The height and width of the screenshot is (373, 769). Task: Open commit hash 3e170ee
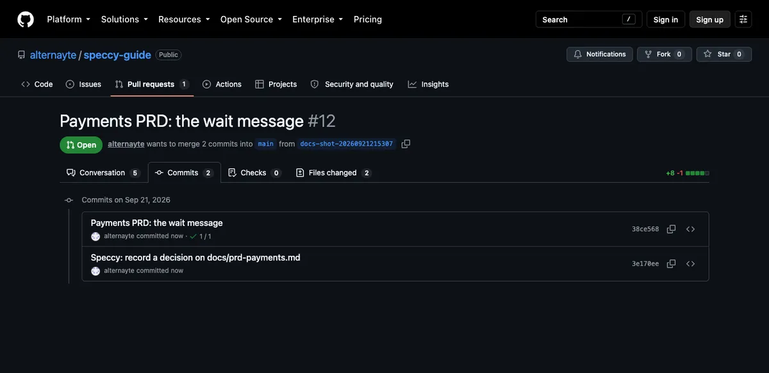645,264
